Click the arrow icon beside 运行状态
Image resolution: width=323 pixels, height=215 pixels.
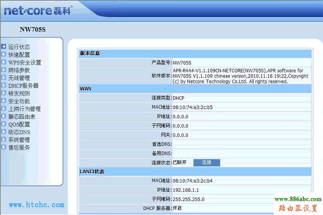tap(3, 47)
